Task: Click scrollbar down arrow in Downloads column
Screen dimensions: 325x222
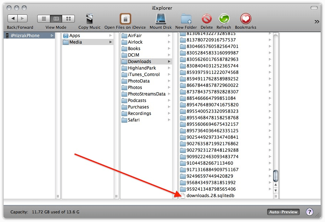Action: pos(276,190)
